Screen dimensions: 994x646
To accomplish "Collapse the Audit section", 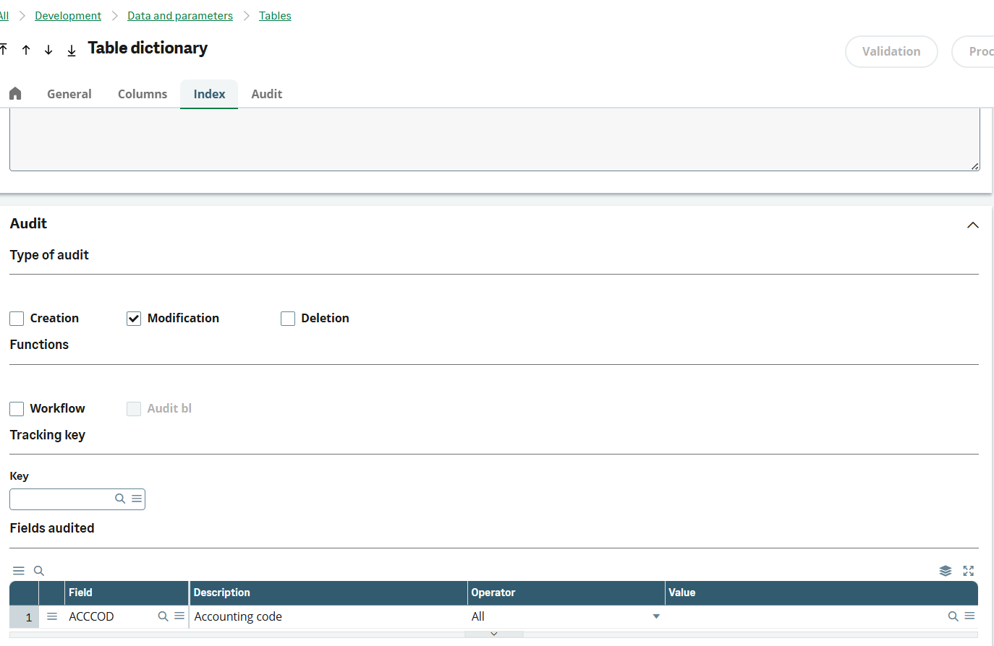I will click(973, 225).
